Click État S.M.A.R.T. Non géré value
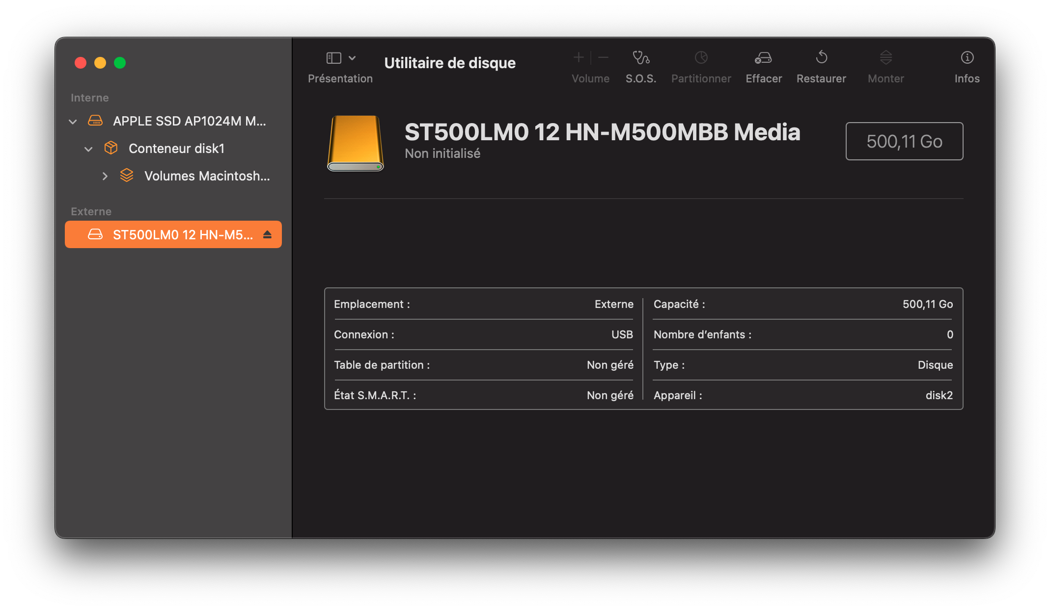Image resolution: width=1050 pixels, height=611 pixels. (x=610, y=395)
